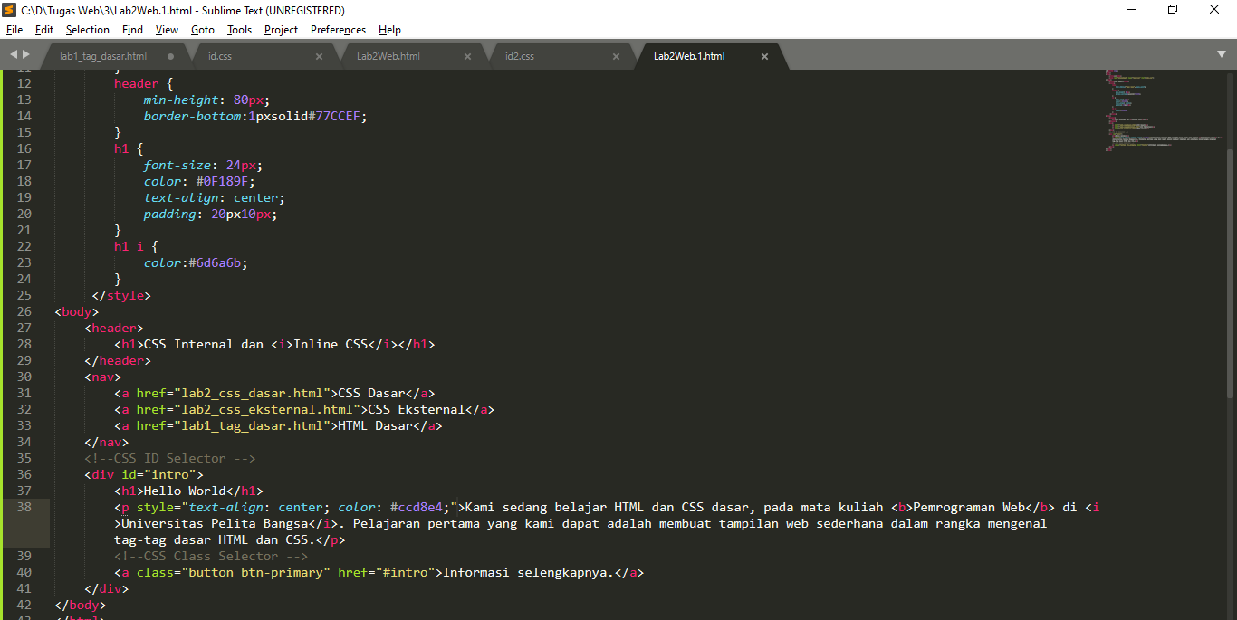Open the Edit menu
1237x620 pixels.
coord(44,30)
